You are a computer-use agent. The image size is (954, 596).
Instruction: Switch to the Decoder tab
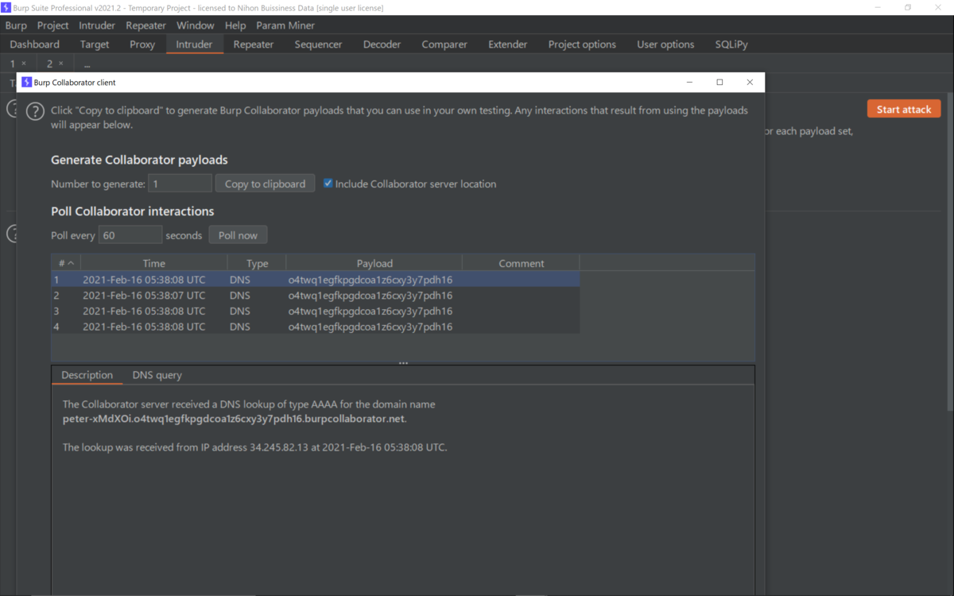[382, 45]
